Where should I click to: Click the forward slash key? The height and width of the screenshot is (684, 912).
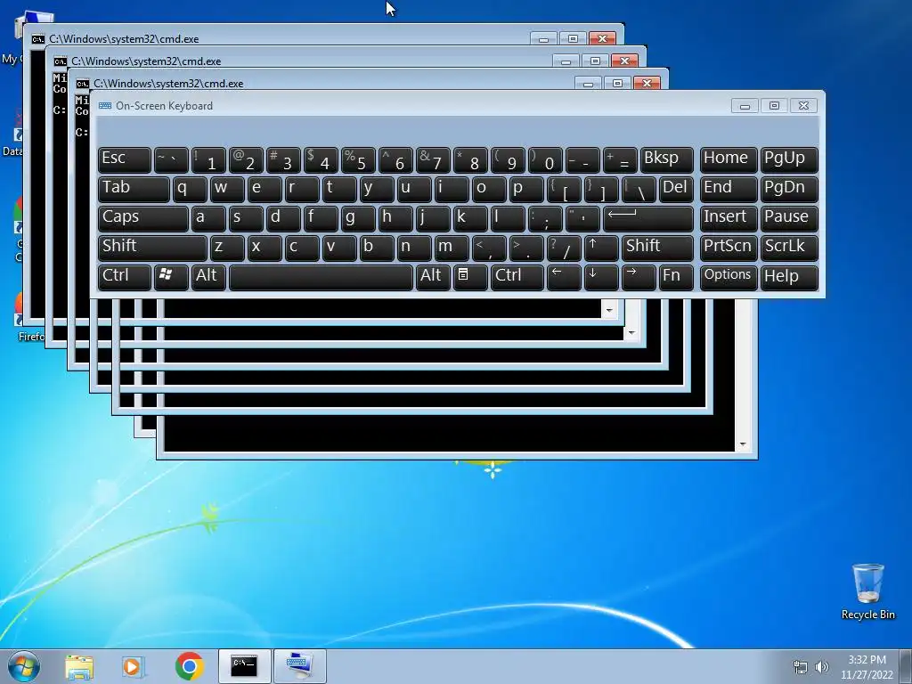point(564,248)
